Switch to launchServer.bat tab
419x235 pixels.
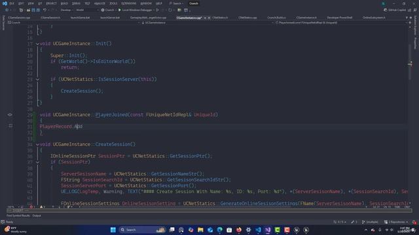click(x=110, y=18)
